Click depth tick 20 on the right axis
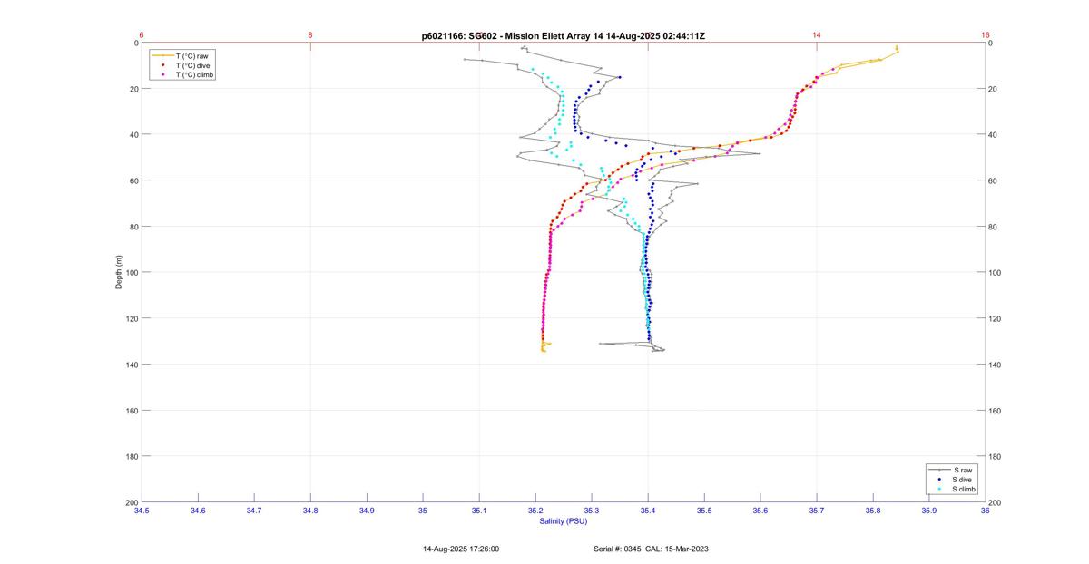The height and width of the screenshot is (564, 1089). (993, 89)
